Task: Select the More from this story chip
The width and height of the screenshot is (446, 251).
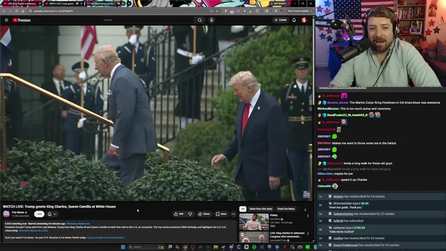Action: pyautogui.click(x=261, y=209)
